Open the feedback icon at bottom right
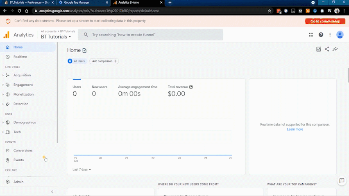Viewport: 349px width, 196px height. tap(342, 180)
